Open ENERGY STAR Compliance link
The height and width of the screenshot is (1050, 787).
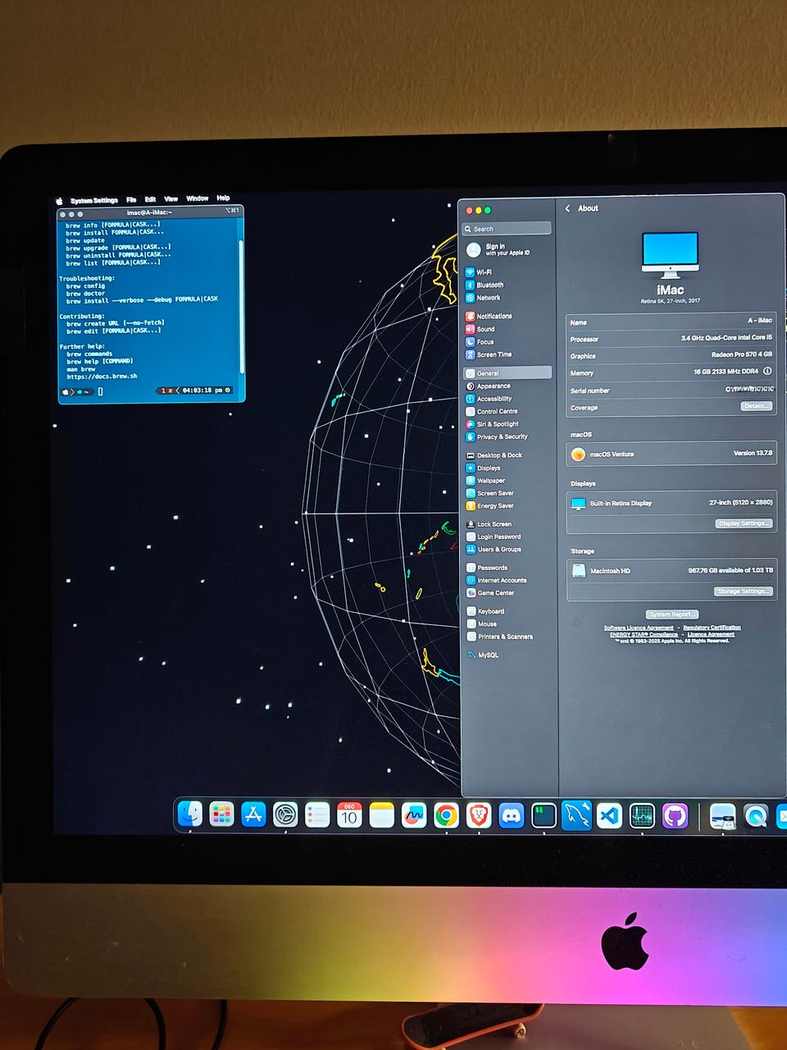coord(644,634)
